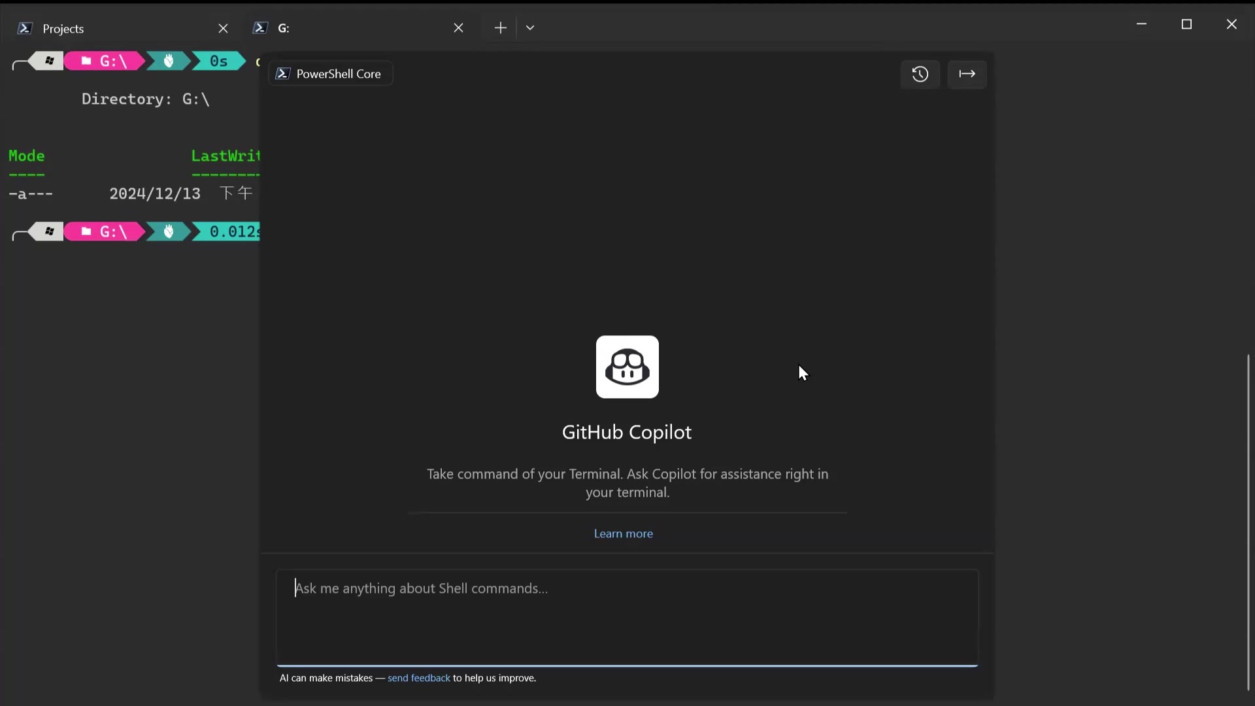Maximize the terminal window

point(1186,24)
